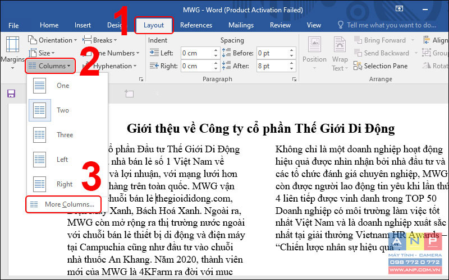The image size is (449, 280).
Task: Click the Spacing After value field
Action: coord(273,66)
